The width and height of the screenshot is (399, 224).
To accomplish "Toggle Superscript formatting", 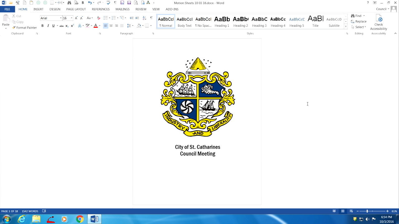I will [x=72, y=26].
